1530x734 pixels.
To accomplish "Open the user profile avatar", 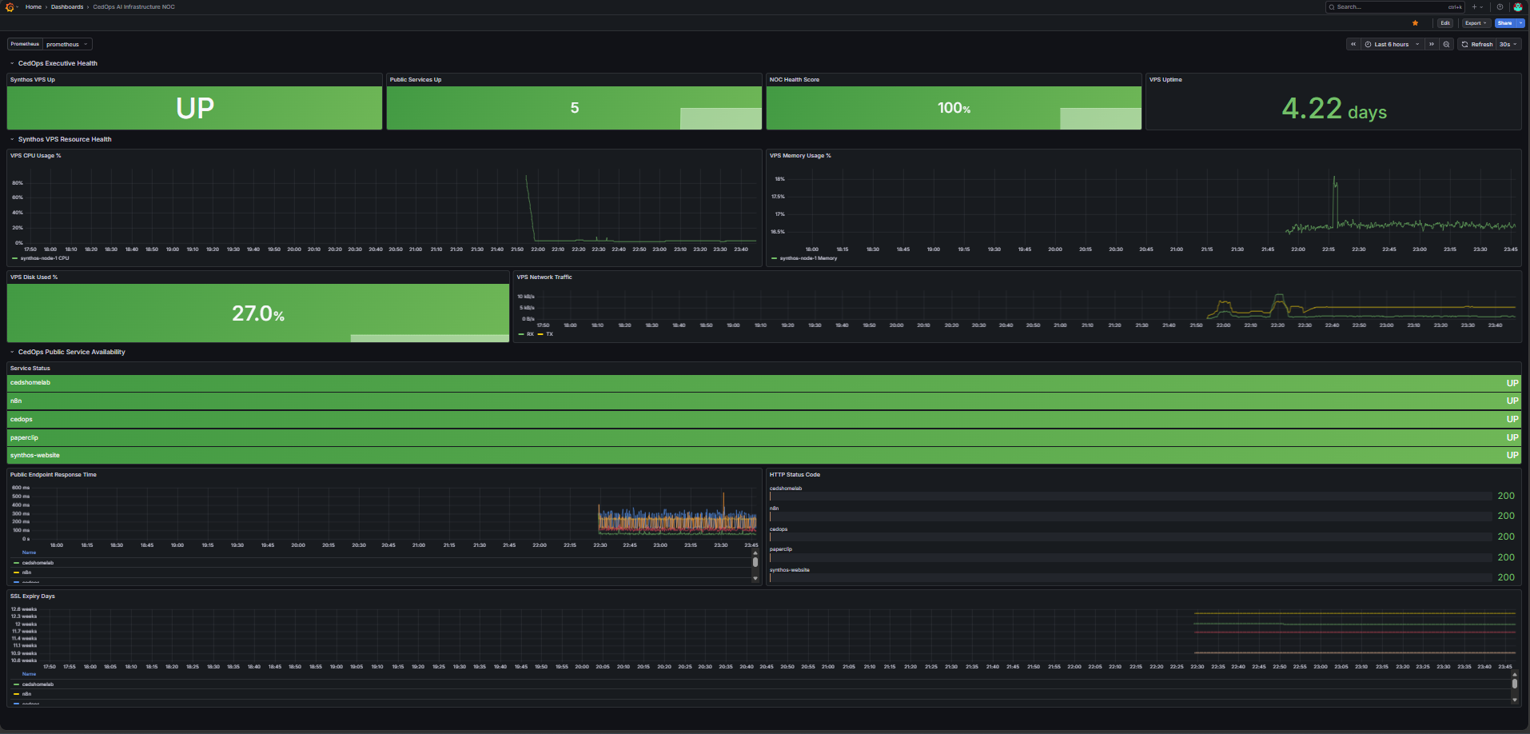I will tap(1517, 7).
